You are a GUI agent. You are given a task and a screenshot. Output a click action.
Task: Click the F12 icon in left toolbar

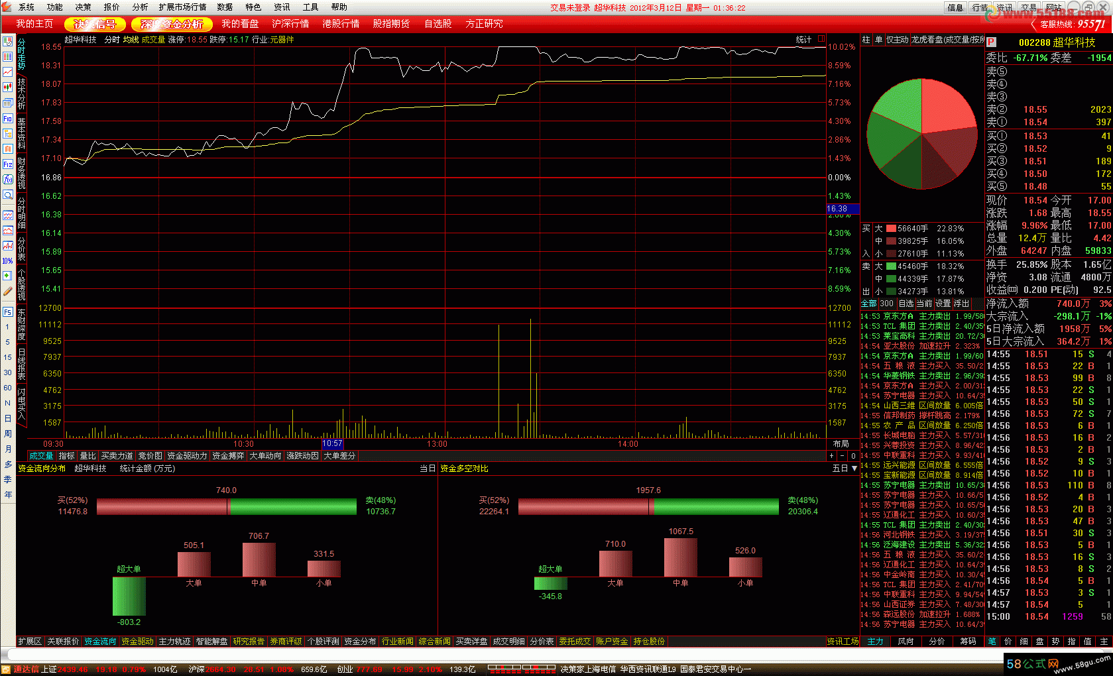click(x=7, y=164)
